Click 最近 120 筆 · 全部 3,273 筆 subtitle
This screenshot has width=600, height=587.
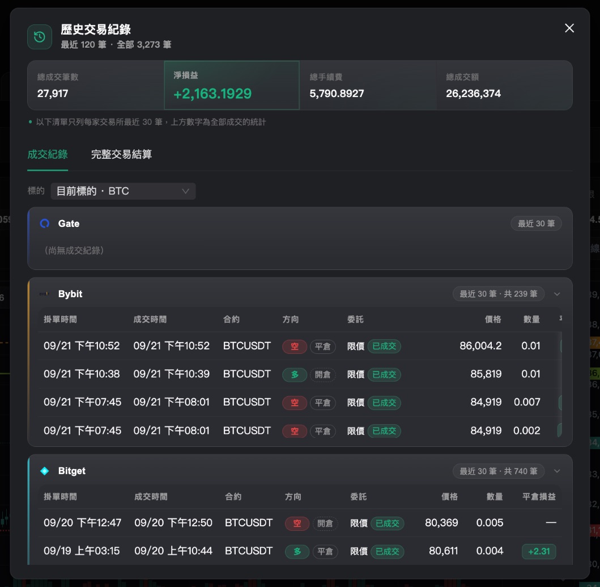pos(116,44)
